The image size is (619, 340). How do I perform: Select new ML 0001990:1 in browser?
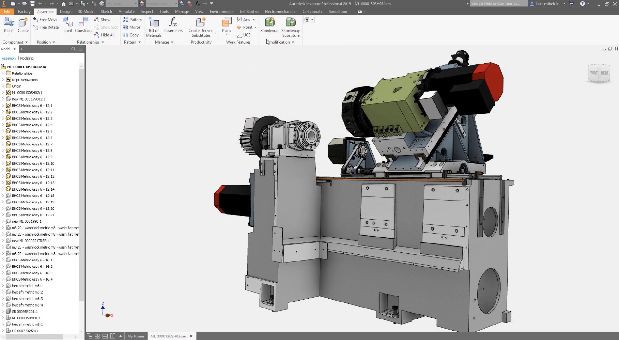coord(27,221)
